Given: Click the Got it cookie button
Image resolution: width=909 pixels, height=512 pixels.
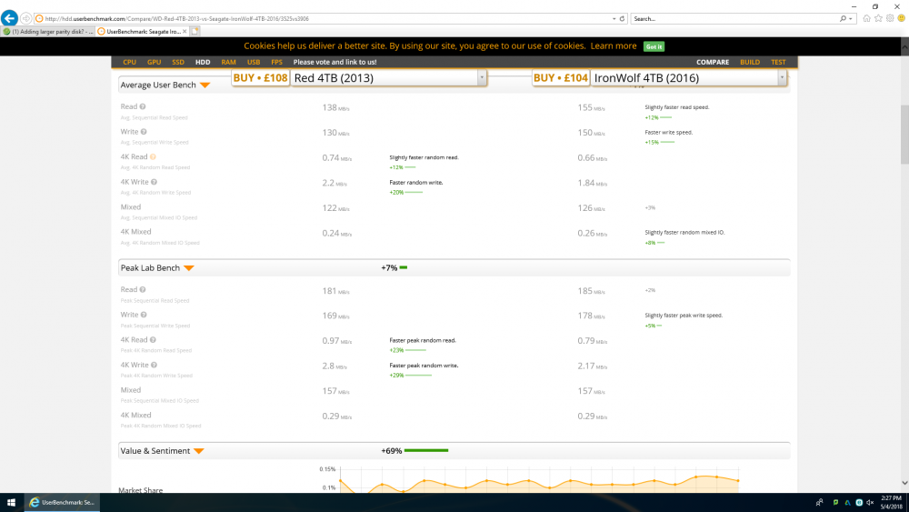Looking at the screenshot, I should pos(654,46).
